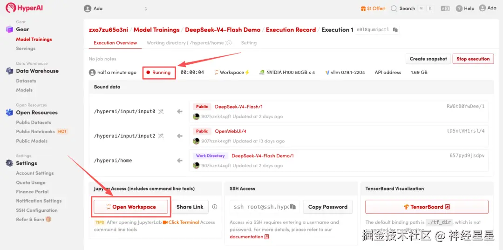Switch to Working directory tab

coord(189,43)
